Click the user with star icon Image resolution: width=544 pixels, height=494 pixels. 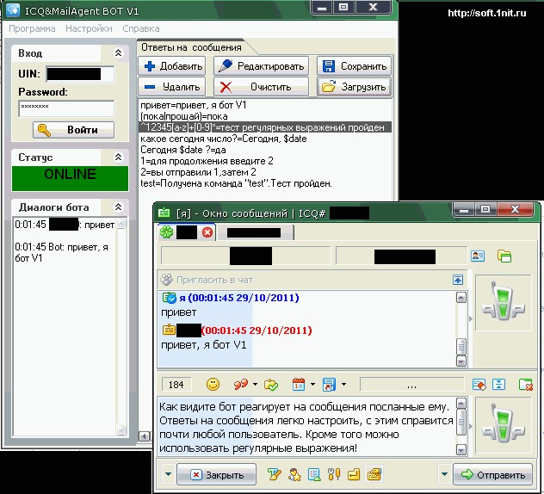pyautogui.click(x=294, y=474)
